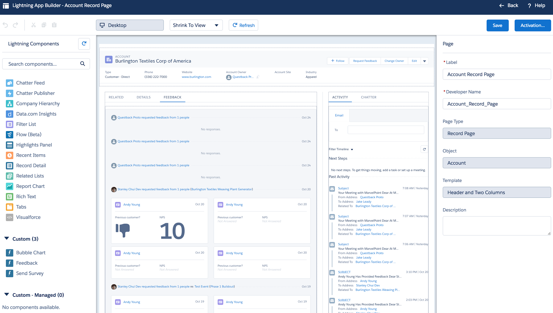
Task: Select the Flow (Beta) component
Action: click(29, 135)
